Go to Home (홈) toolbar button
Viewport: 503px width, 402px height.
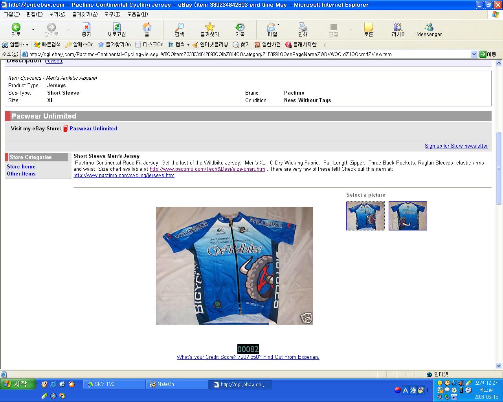[147, 29]
